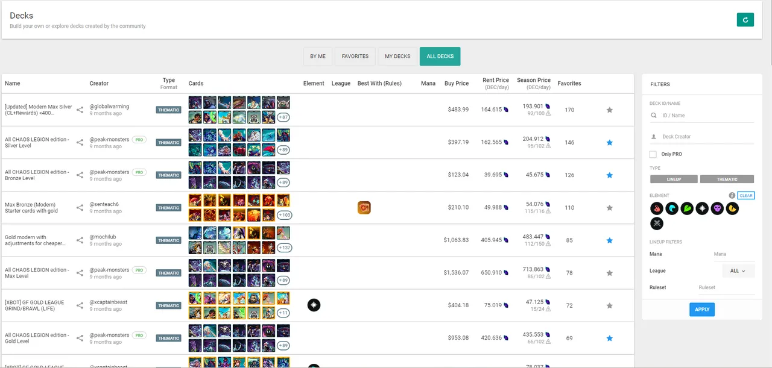
Task: Filter by LINEUP deck type
Action: (x=674, y=179)
